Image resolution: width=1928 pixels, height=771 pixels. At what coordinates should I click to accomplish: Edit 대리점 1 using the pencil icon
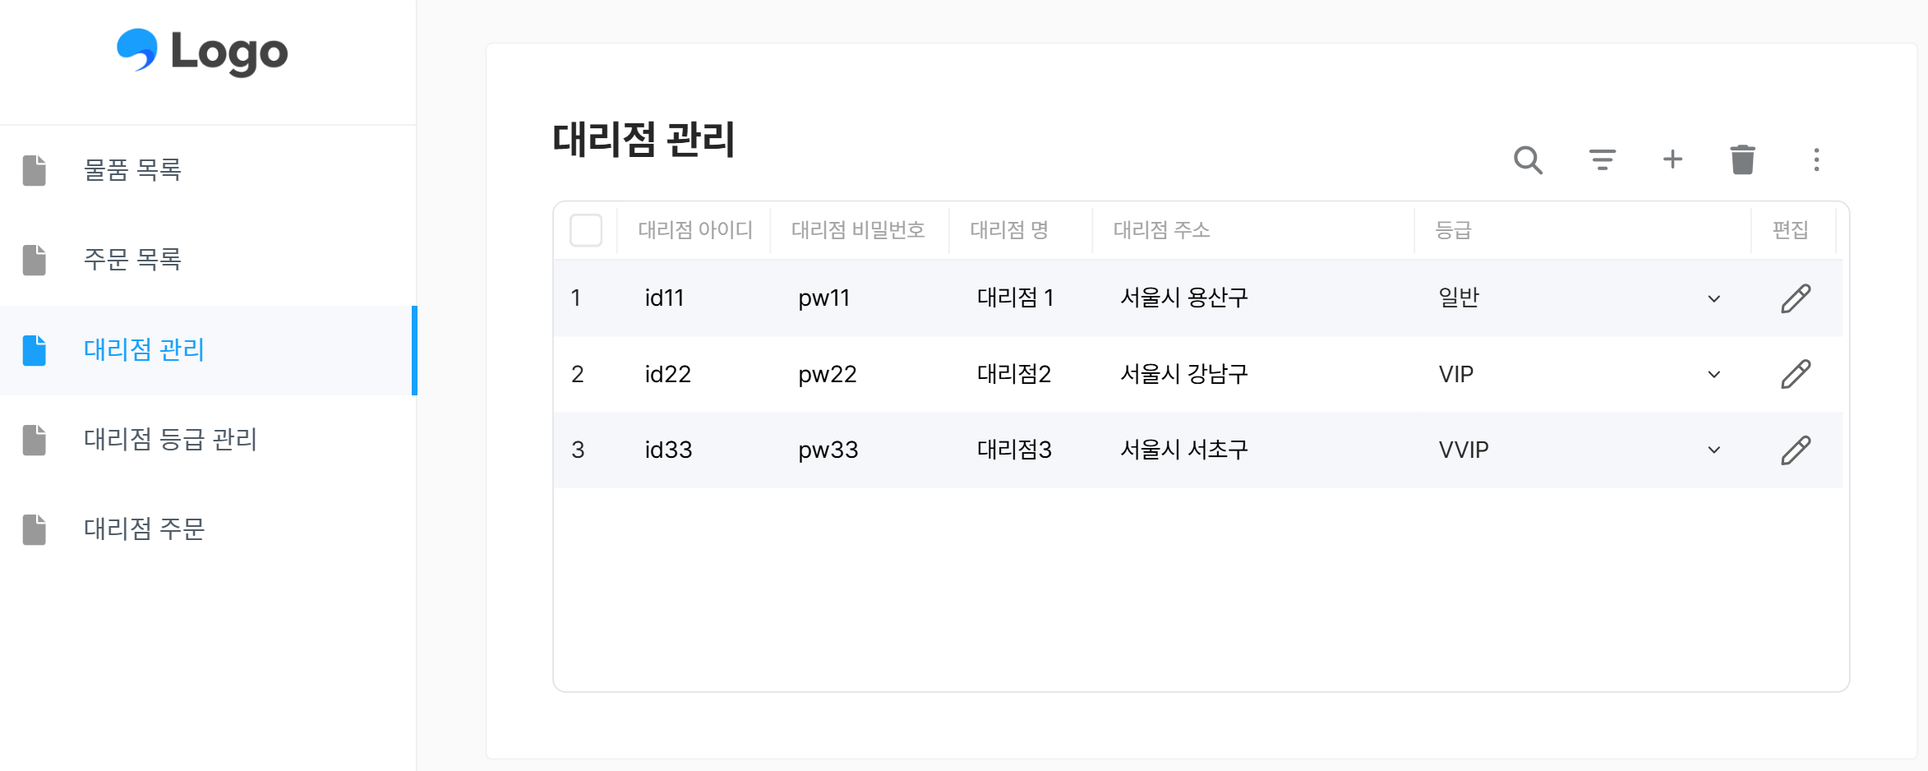(1796, 298)
